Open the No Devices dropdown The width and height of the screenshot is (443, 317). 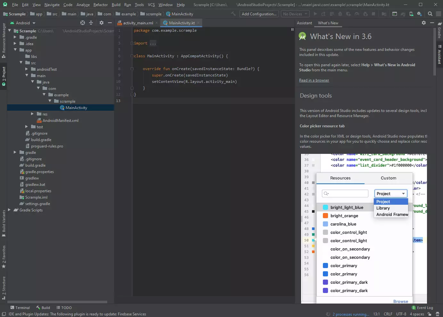tap(295, 14)
